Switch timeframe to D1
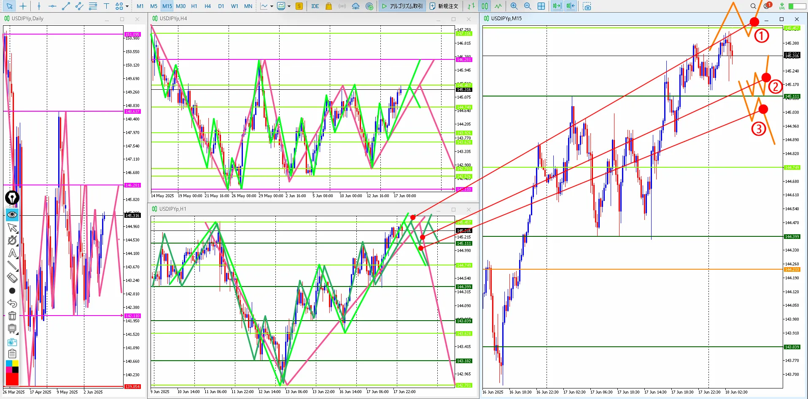The image size is (808, 399). 221,6
